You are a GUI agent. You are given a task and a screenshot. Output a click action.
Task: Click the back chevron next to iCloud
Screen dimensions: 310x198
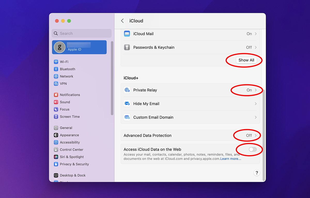(122, 21)
